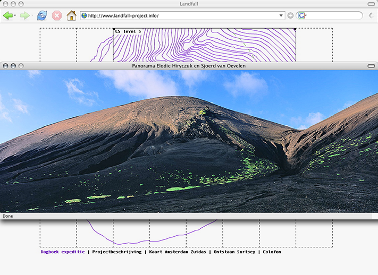Open the Back button history dropdown arrow
This screenshot has height=275, width=378.
coord(15,16)
